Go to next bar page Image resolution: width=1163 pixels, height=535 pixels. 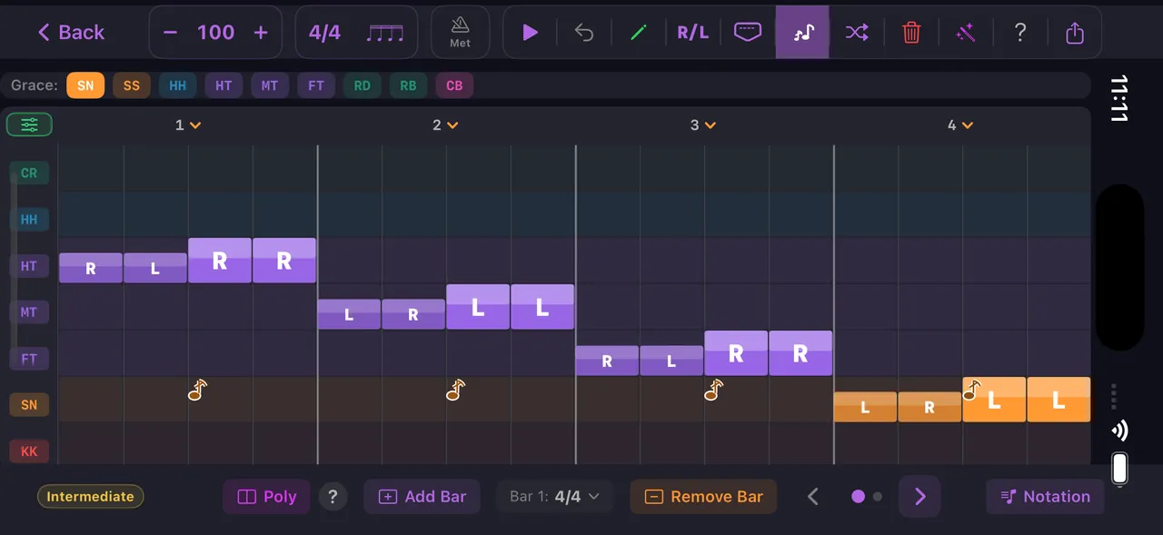tap(919, 497)
